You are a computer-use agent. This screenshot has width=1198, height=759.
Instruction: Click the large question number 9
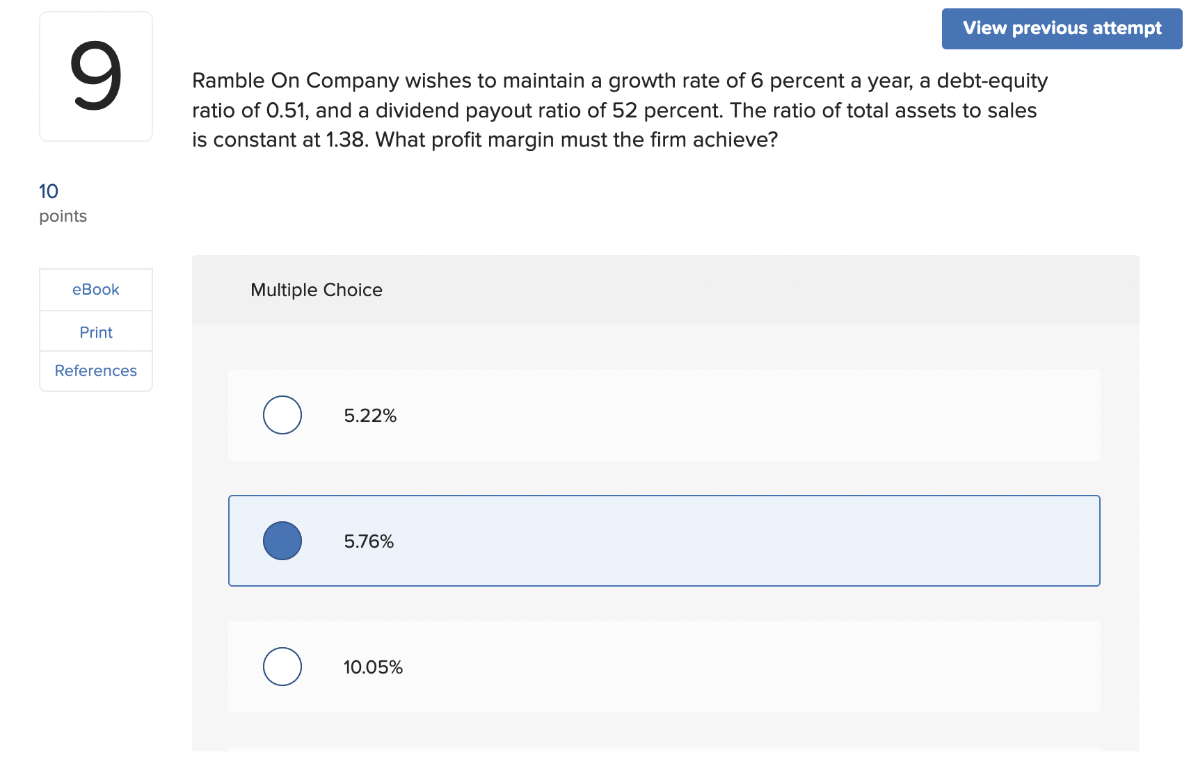coord(96,76)
